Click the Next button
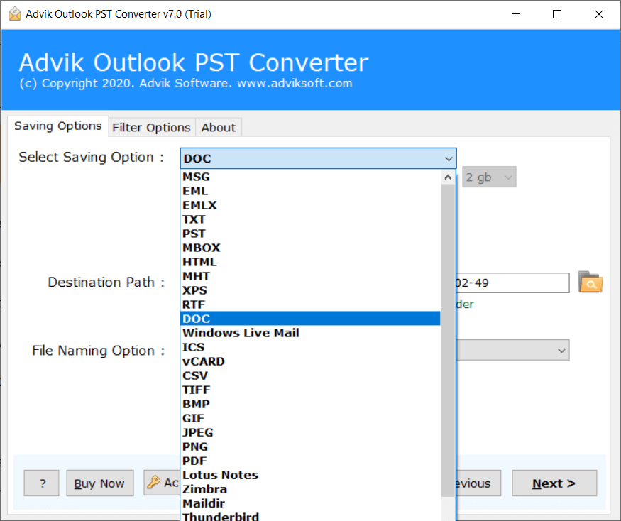Screen dimensions: 621x521 pyautogui.click(x=554, y=483)
